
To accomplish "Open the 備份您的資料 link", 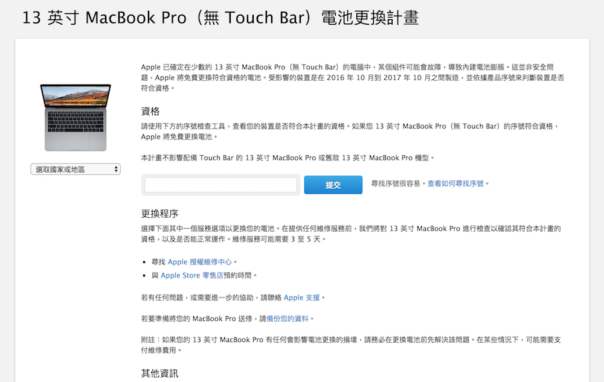I will tap(288, 319).
